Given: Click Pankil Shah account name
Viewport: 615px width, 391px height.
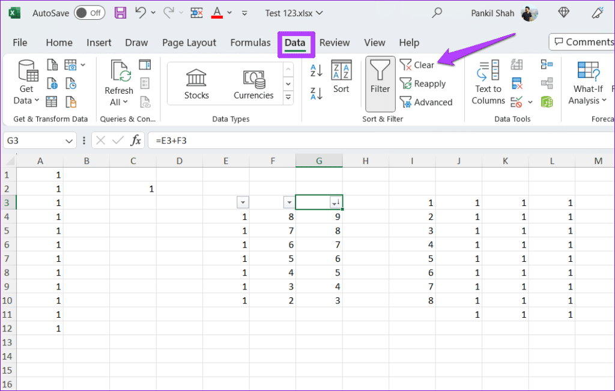Looking at the screenshot, I should click(x=492, y=13).
